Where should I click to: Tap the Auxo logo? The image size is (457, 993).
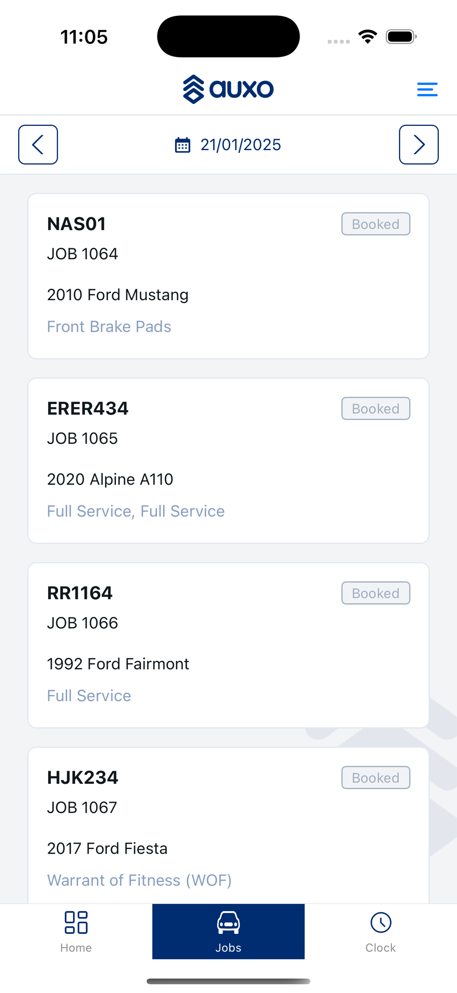[228, 89]
